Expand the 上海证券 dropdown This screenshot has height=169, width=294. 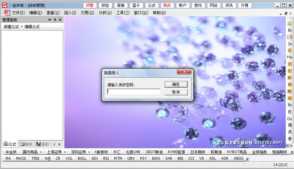click(65, 152)
